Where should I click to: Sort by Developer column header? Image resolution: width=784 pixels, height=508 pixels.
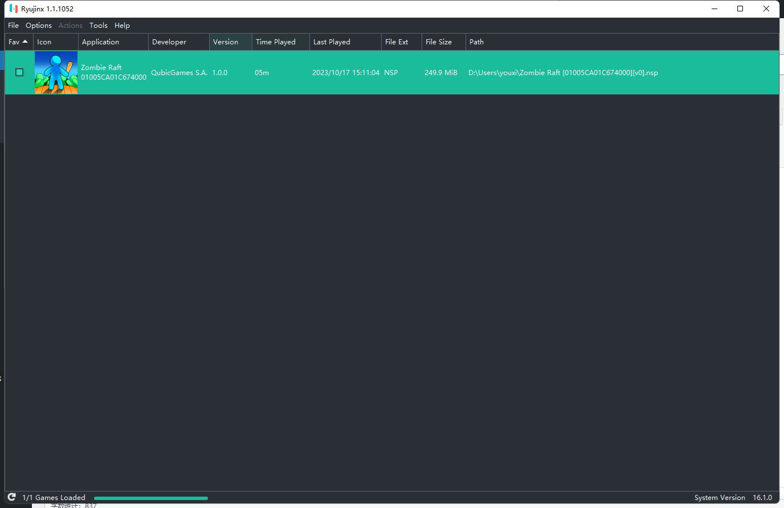[179, 42]
